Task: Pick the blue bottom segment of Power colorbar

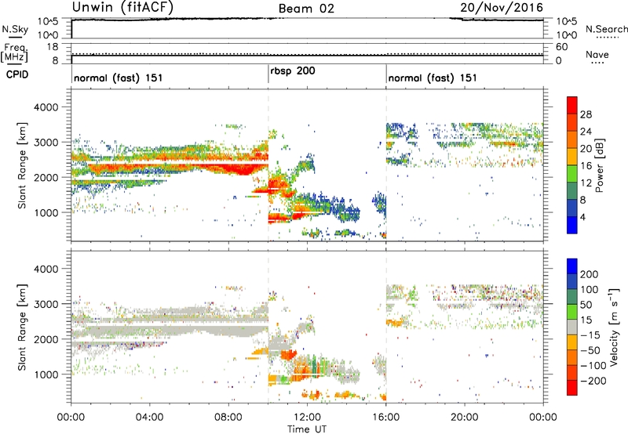Action: (x=572, y=225)
